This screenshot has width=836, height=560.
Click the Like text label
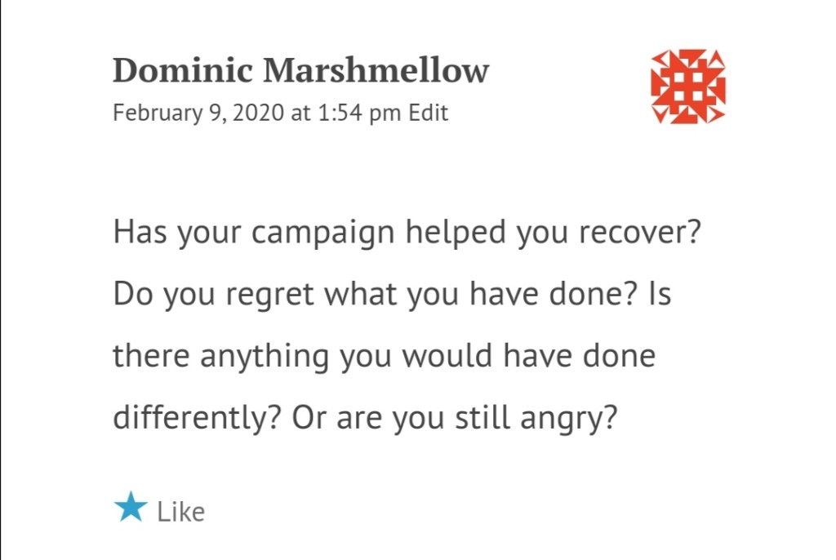[180, 512]
